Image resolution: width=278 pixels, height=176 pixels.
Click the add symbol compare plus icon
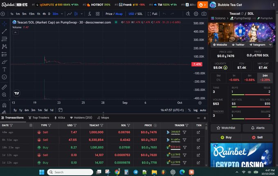coord(3,14)
